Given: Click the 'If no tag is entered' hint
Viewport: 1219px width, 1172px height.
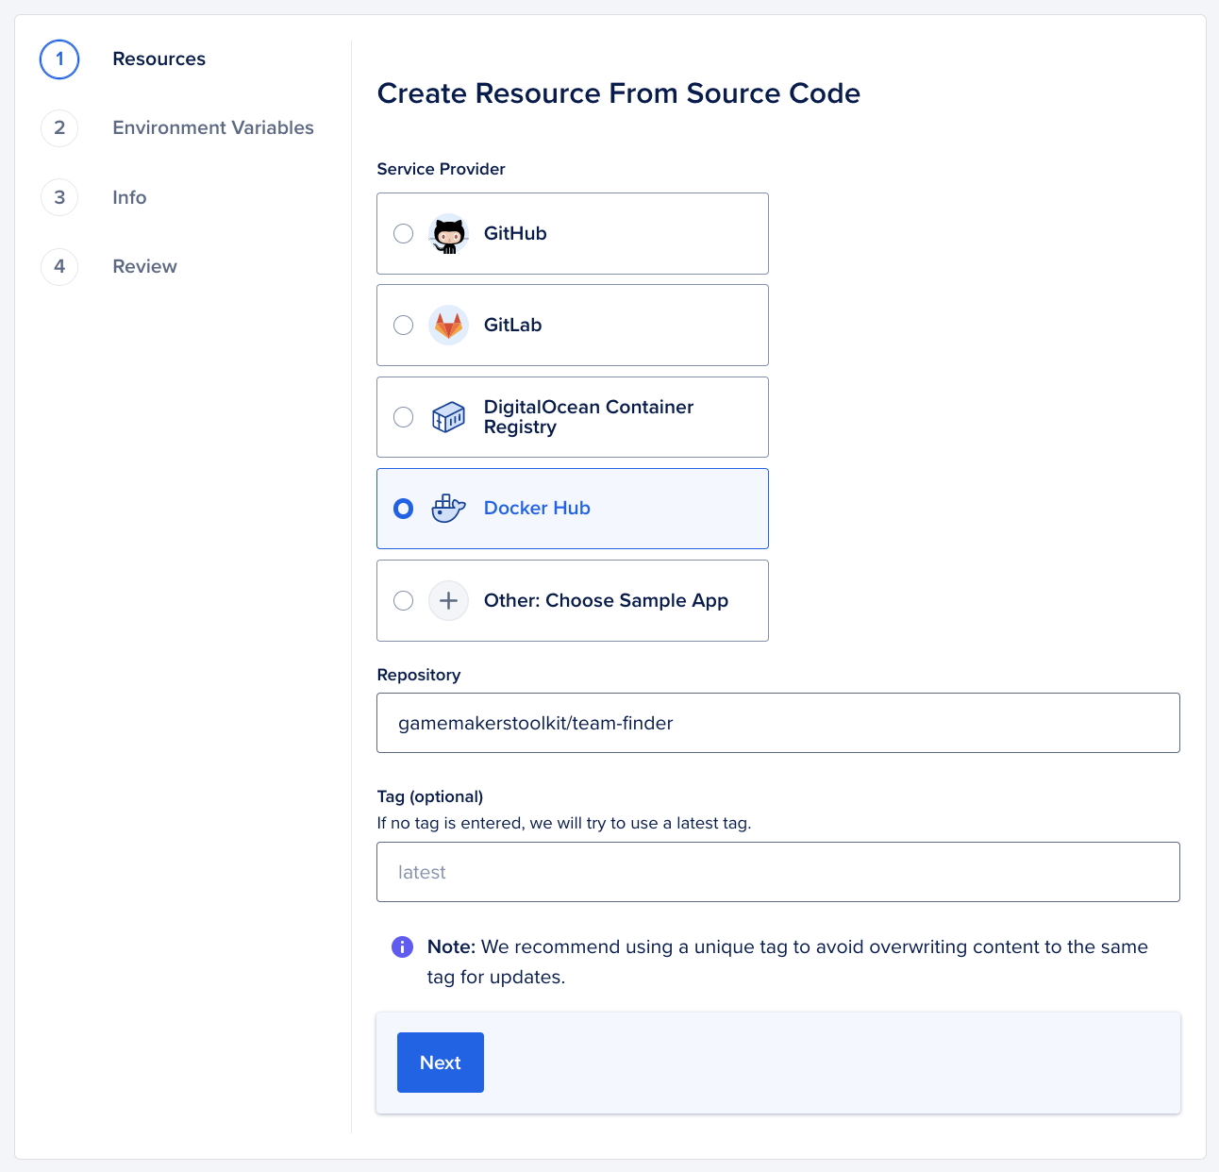Looking at the screenshot, I should pos(564,823).
